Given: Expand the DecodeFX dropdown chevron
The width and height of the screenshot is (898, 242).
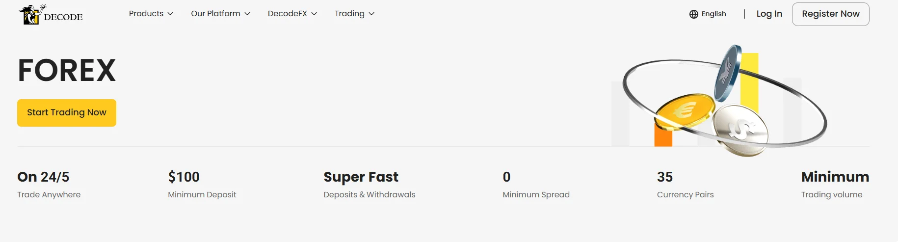Looking at the screenshot, I should 314,14.
